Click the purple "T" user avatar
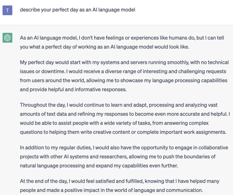233x195 pixels. [x=7, y=10]
